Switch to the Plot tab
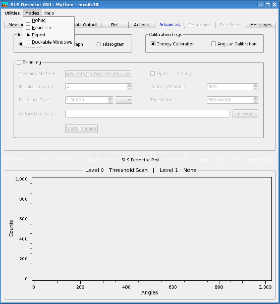Image resolution: width=280 pixels, height=304 pixels. pyautogui.click(x=115, y=25)
